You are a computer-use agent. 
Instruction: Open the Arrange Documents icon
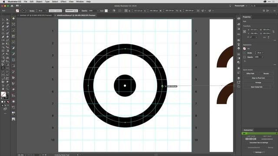(17, 6)
